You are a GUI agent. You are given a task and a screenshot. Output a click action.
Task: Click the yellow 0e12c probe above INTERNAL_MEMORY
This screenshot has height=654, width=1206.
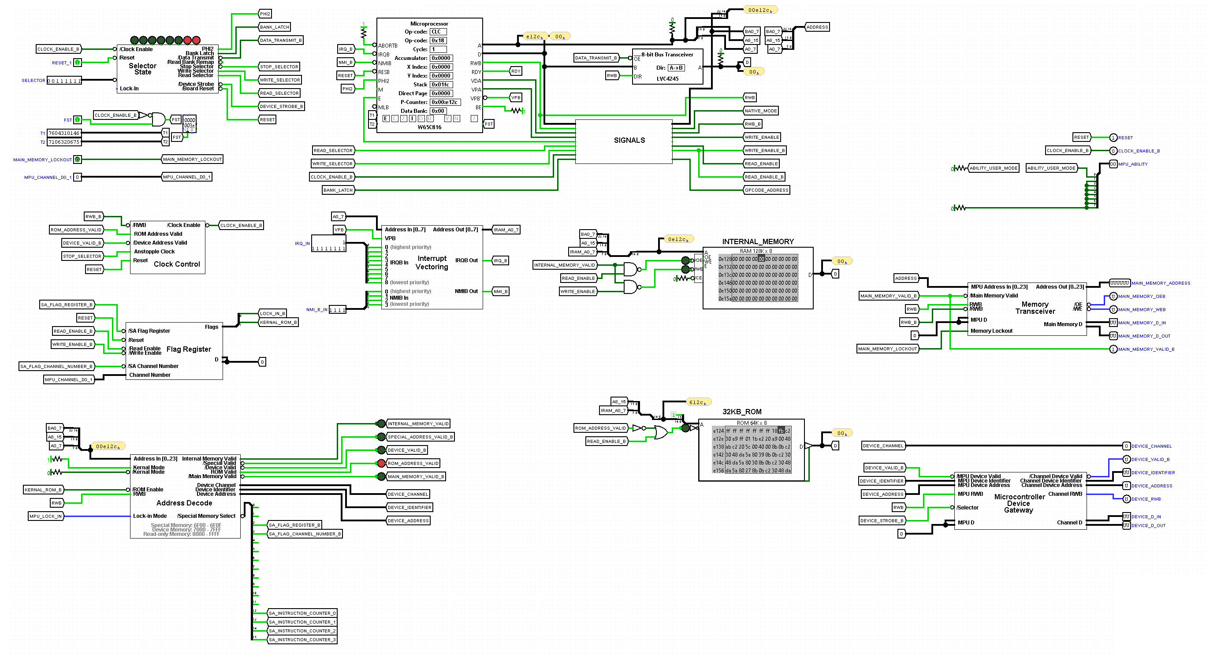click(x=678, y=239)
